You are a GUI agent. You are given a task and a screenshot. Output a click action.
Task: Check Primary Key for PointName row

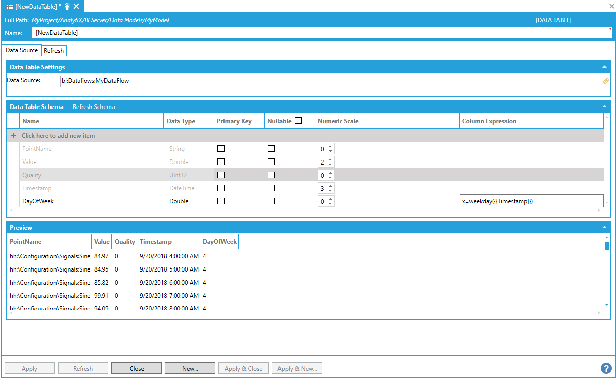click(x=221, y=149)
